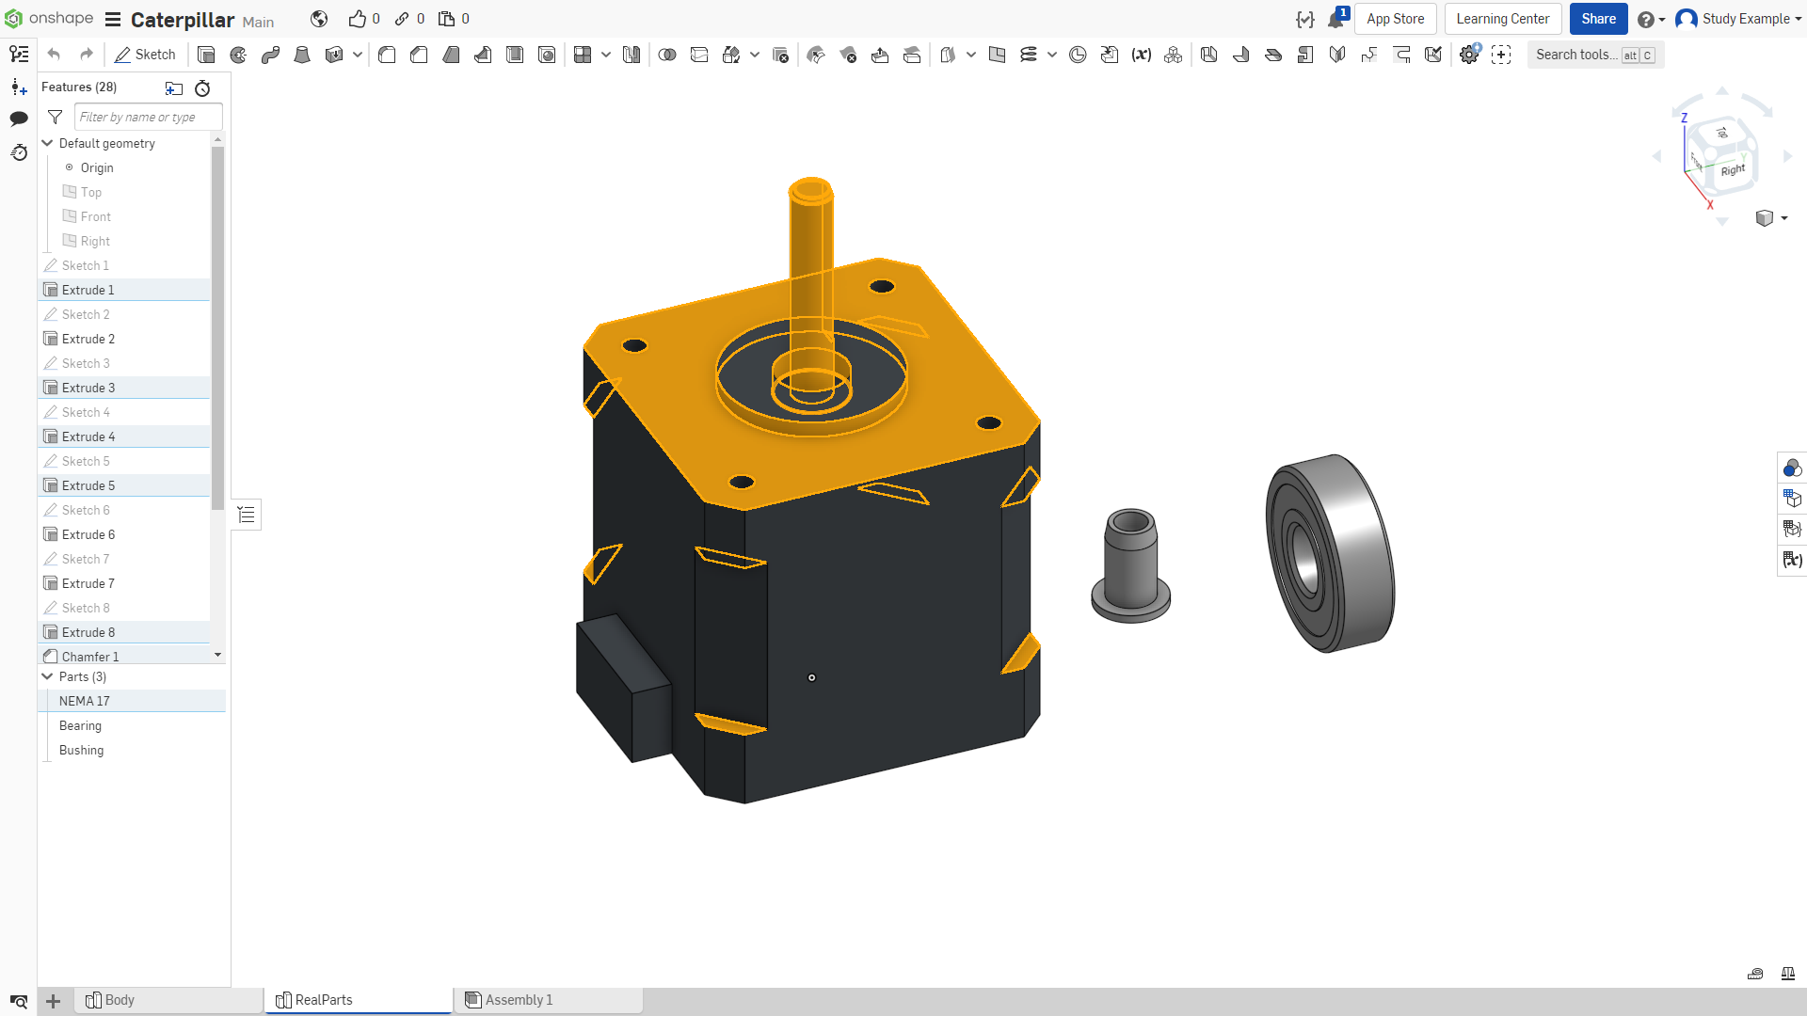Viewport: 1807px width, 1016px height.
Task: Toggle rollback bar timer icon in Features header
Action: pyautogui.click(x=202, y=88)
